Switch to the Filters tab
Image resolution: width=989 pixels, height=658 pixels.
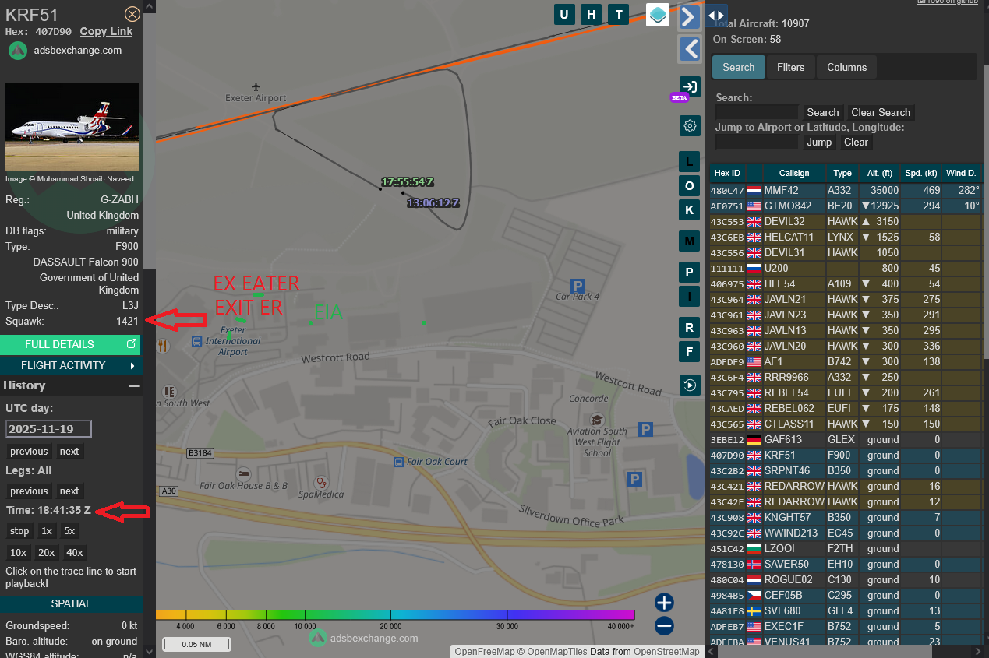click(790, 67)
